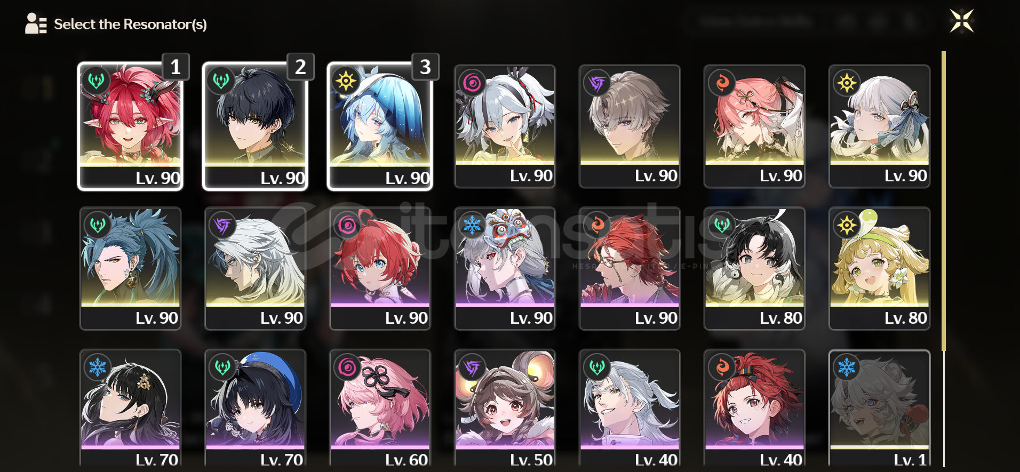This screenshot has width=1020, height=472.
Task: Pick the blonde Spectro girl at Lv. 80
Action: pyautogui.click(x=879, y=269)
